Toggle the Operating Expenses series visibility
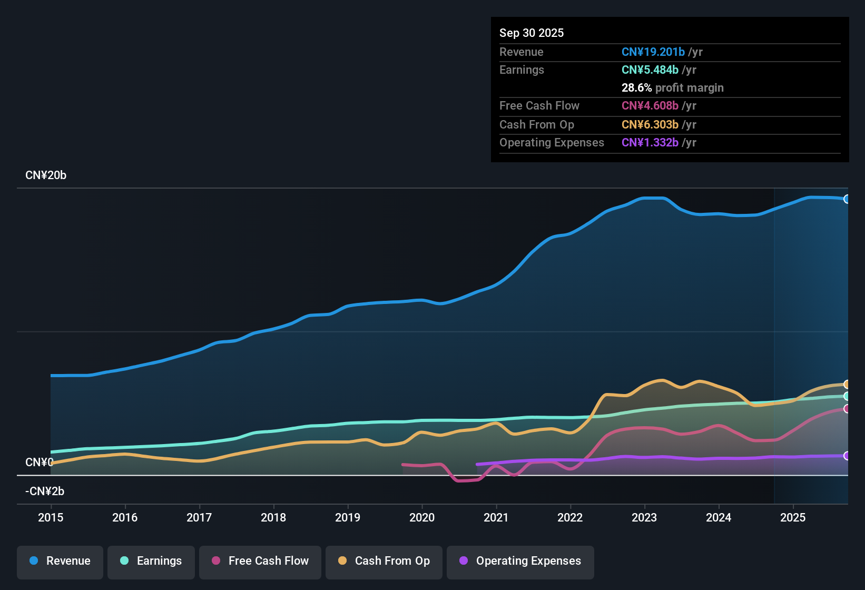Viewport: 865px width, 590px height. (520, 561)
